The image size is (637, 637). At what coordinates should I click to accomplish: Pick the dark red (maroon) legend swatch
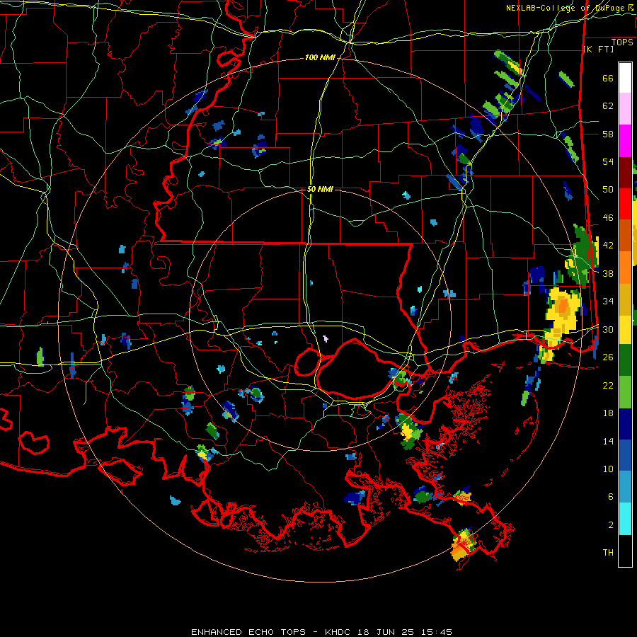[x=625, y=173]
